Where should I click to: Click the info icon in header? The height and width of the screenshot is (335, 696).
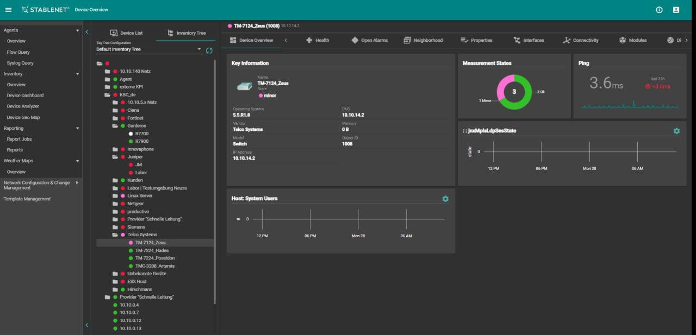point(659,10)
